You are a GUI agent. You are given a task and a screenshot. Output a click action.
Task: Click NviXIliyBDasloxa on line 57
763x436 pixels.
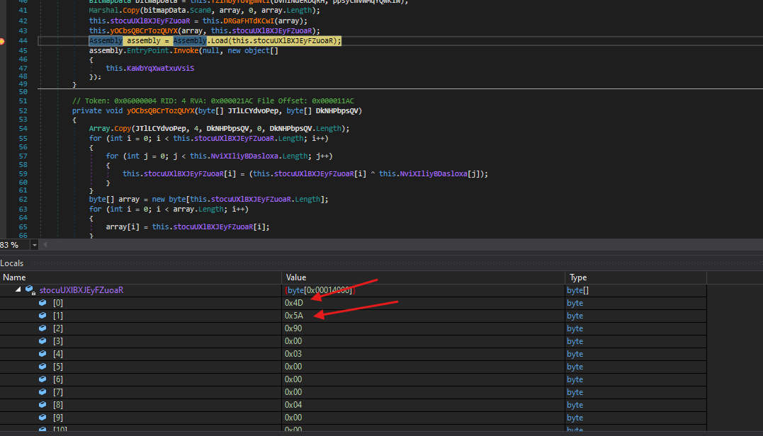244,156
